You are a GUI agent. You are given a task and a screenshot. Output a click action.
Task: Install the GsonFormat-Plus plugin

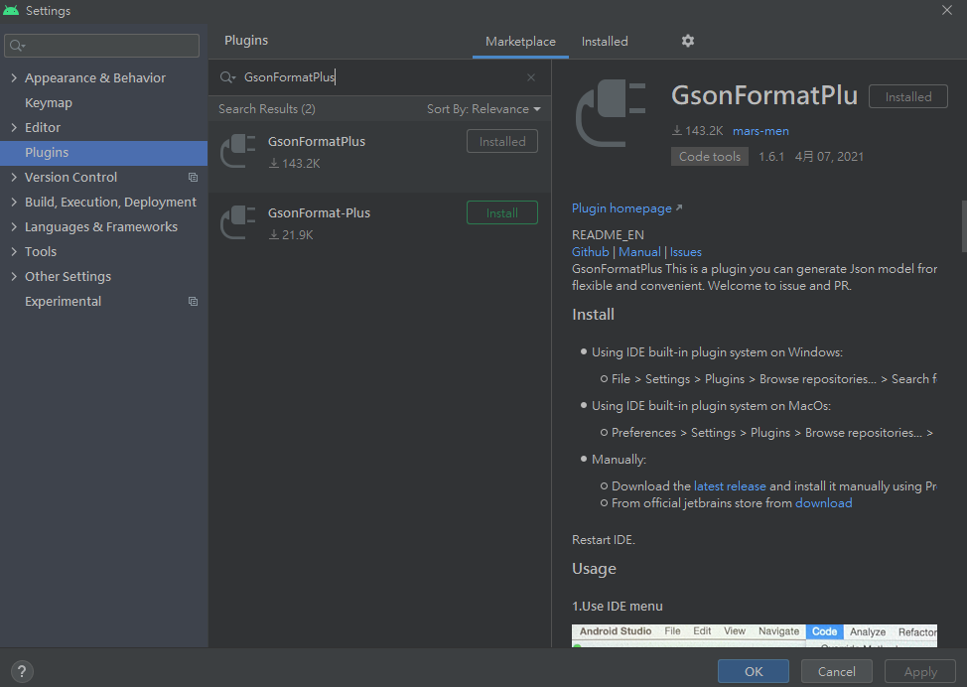502,212
